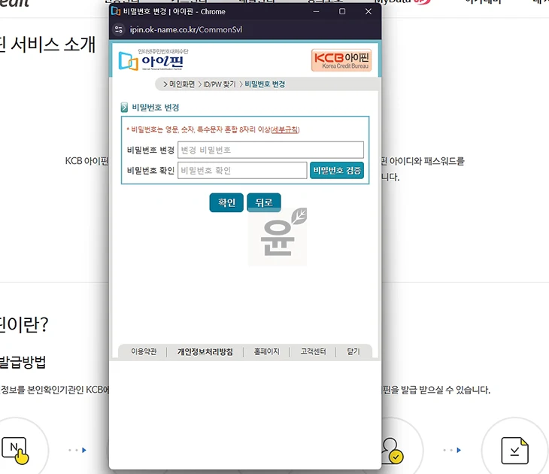Click the blue step arrow after the N icon
The height and width of the screenshot is (474, 549).
pyautogui.click(x=83, y=450)
